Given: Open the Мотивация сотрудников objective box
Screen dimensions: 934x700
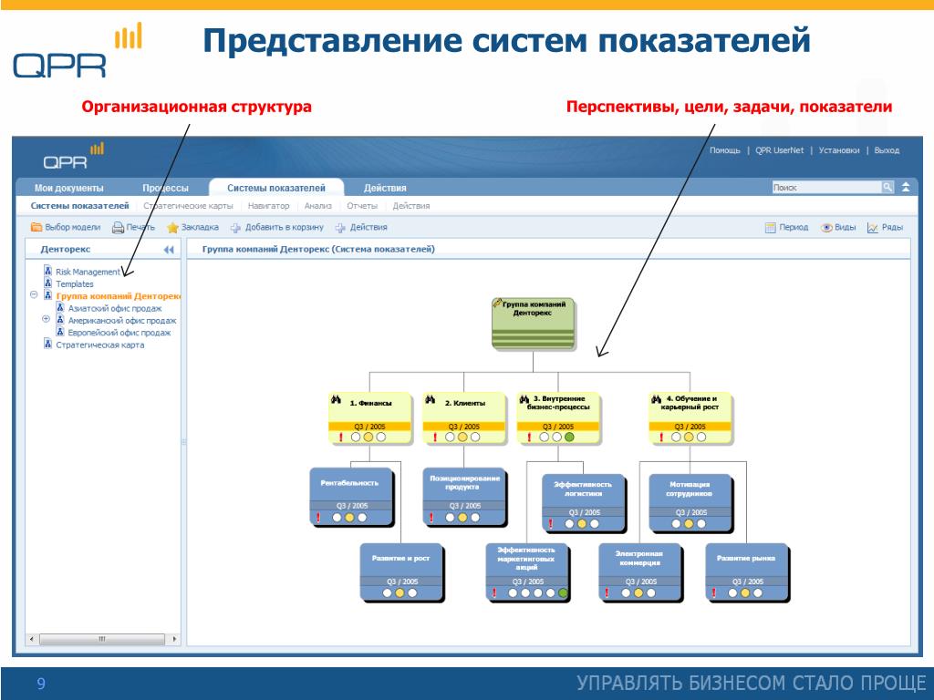Looking at the screenshot, I should click(690, 502).
